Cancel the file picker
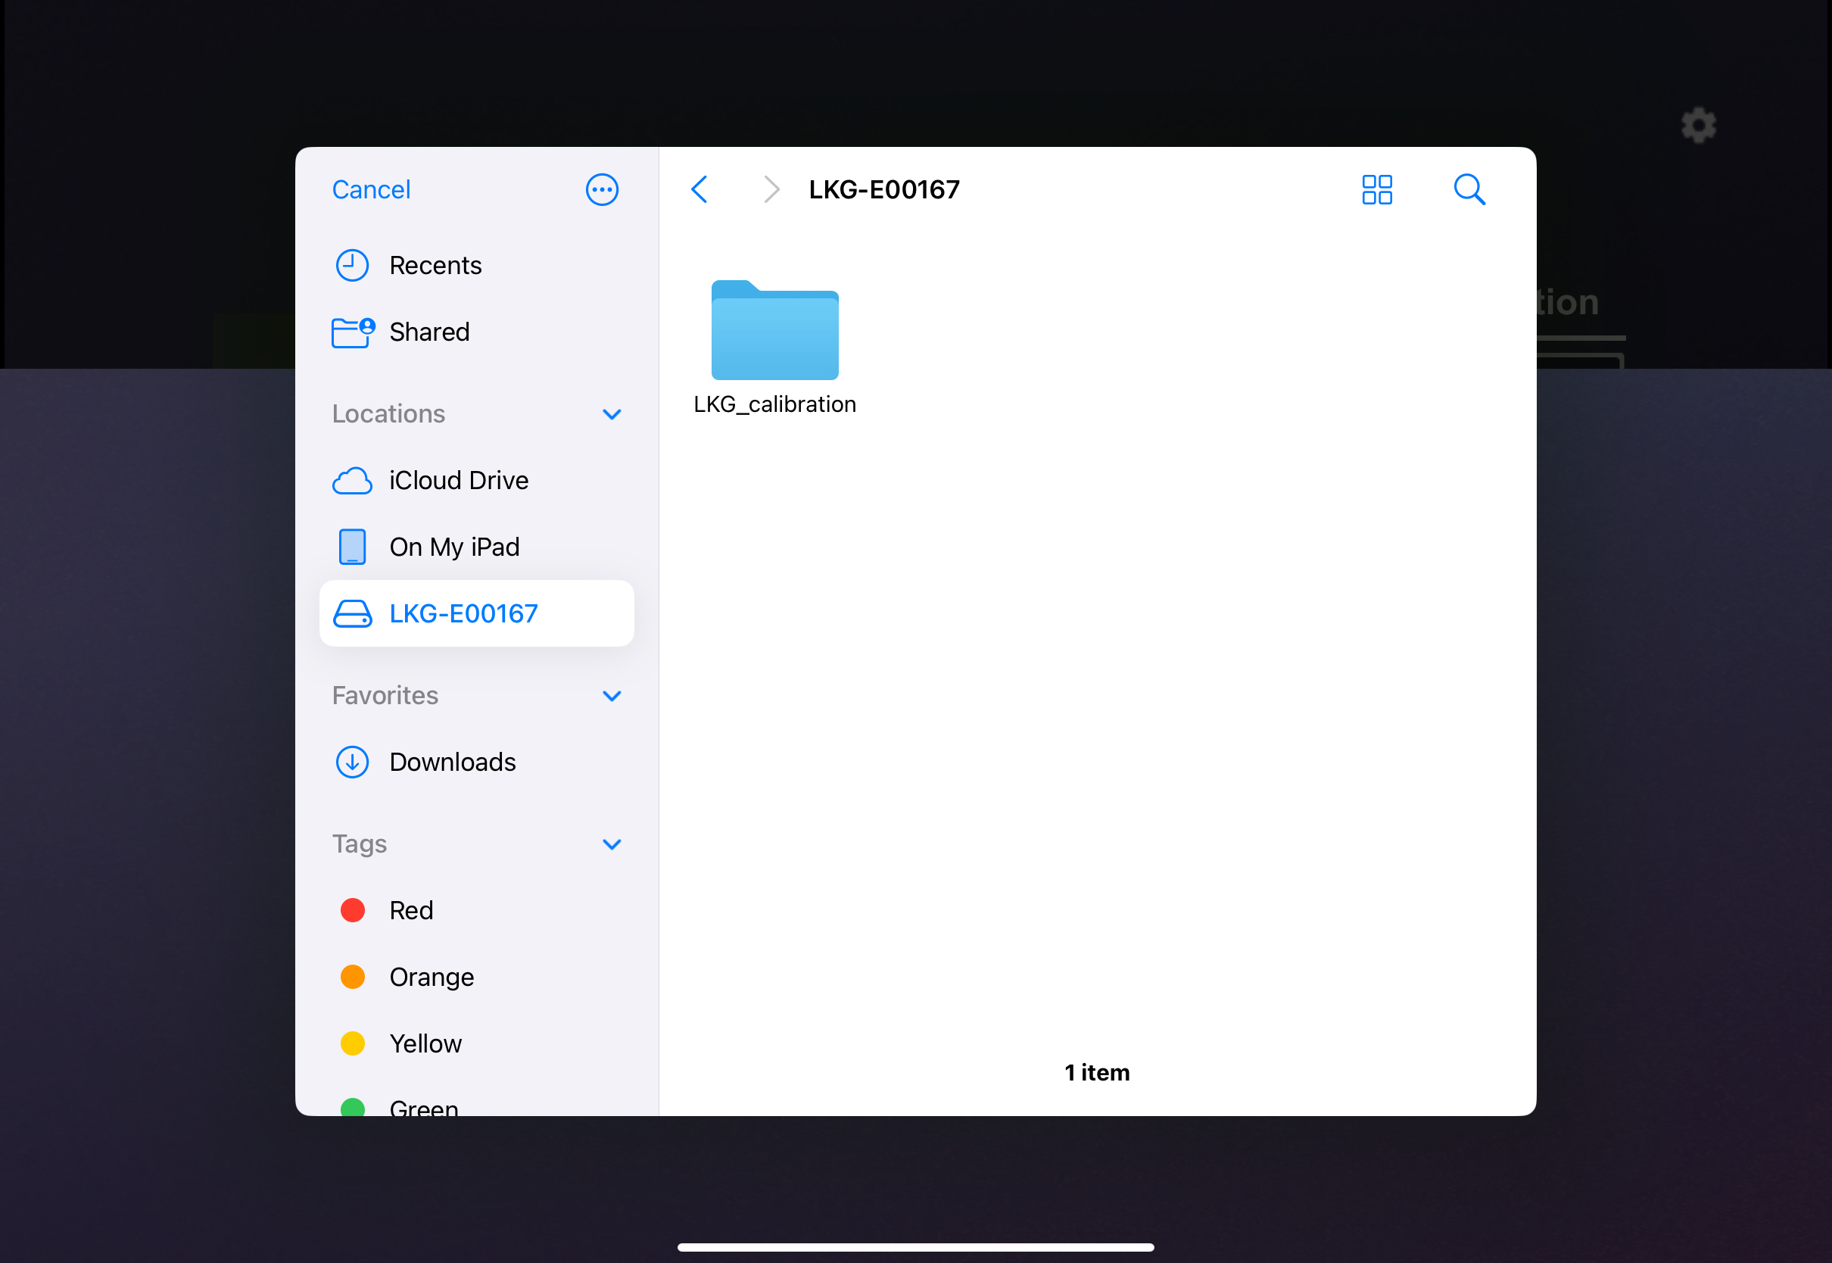 click(371, 190)
